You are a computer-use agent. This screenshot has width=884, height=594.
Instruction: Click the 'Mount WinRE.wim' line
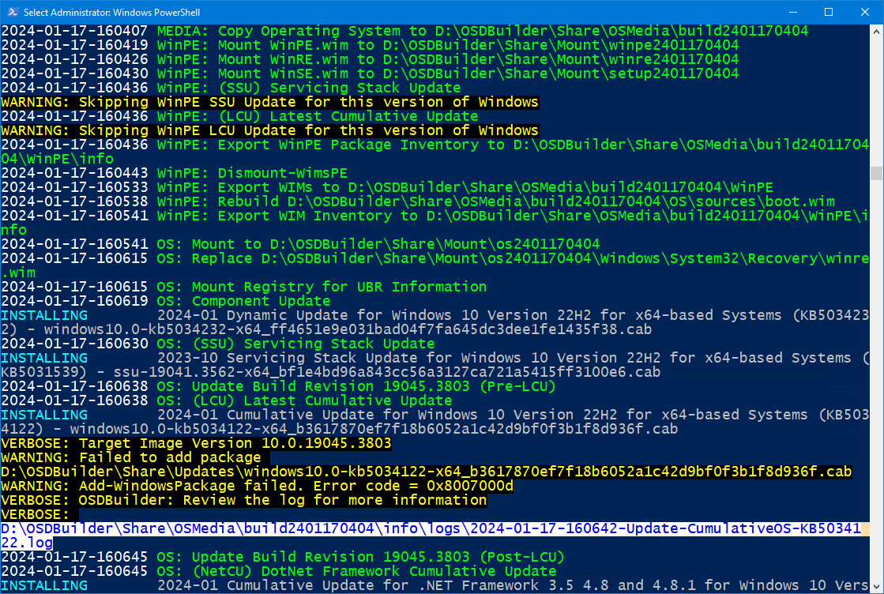tap(370, 59)
